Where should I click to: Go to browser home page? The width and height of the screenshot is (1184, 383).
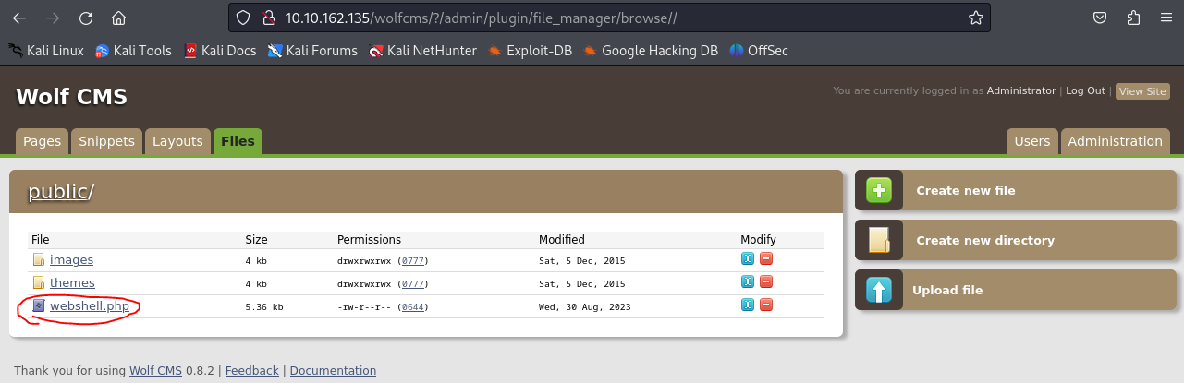118,18
